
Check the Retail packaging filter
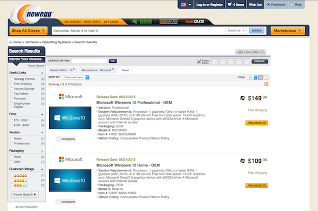click(12, 157)
